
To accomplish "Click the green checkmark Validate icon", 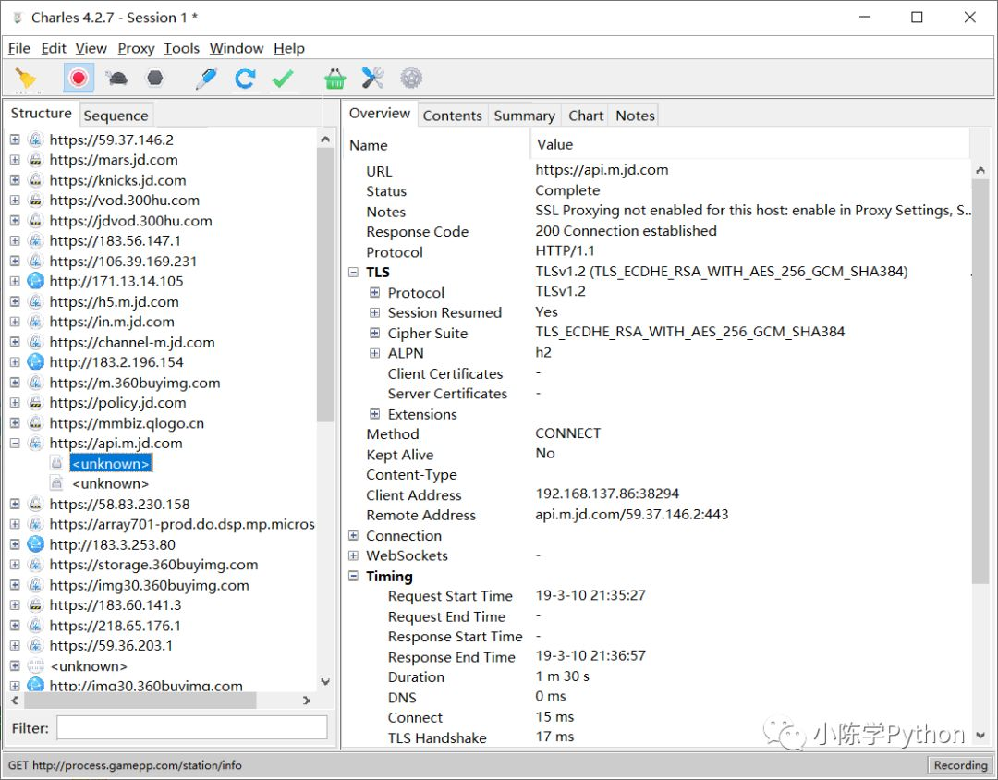I will 283,79.
